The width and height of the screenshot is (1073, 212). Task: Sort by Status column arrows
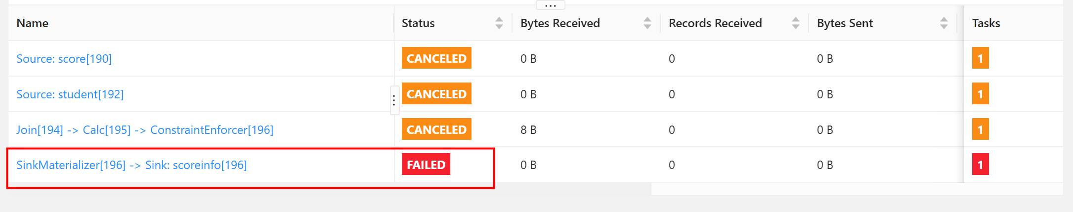tap(499, 23)
